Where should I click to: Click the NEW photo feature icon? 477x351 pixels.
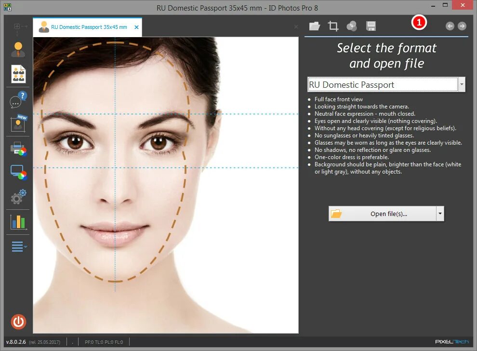coord(19,123)
